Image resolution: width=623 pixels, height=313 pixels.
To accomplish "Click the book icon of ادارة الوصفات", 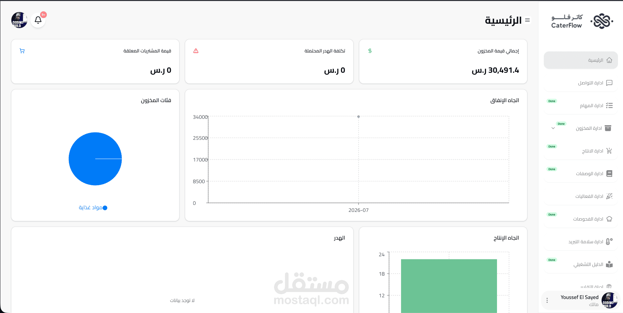I will click(609, 174).
